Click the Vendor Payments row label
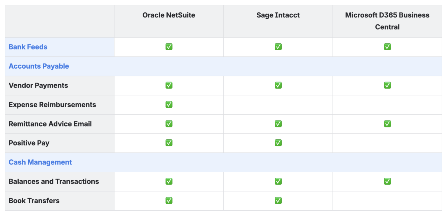 (x=38, y=85)
